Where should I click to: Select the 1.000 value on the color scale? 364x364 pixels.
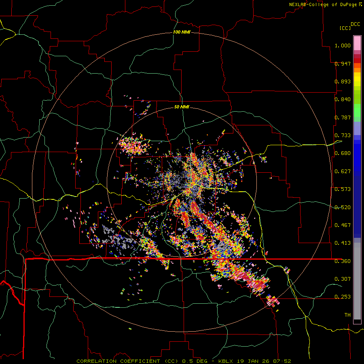343,45
